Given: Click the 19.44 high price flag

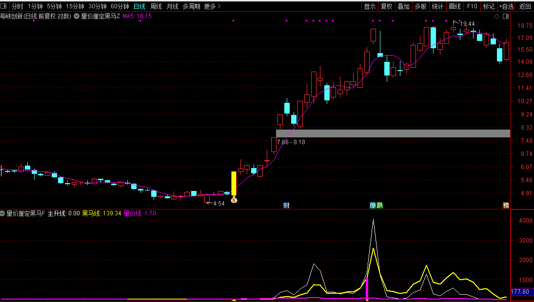Looking at the screenshot, I should click(466, 23).
